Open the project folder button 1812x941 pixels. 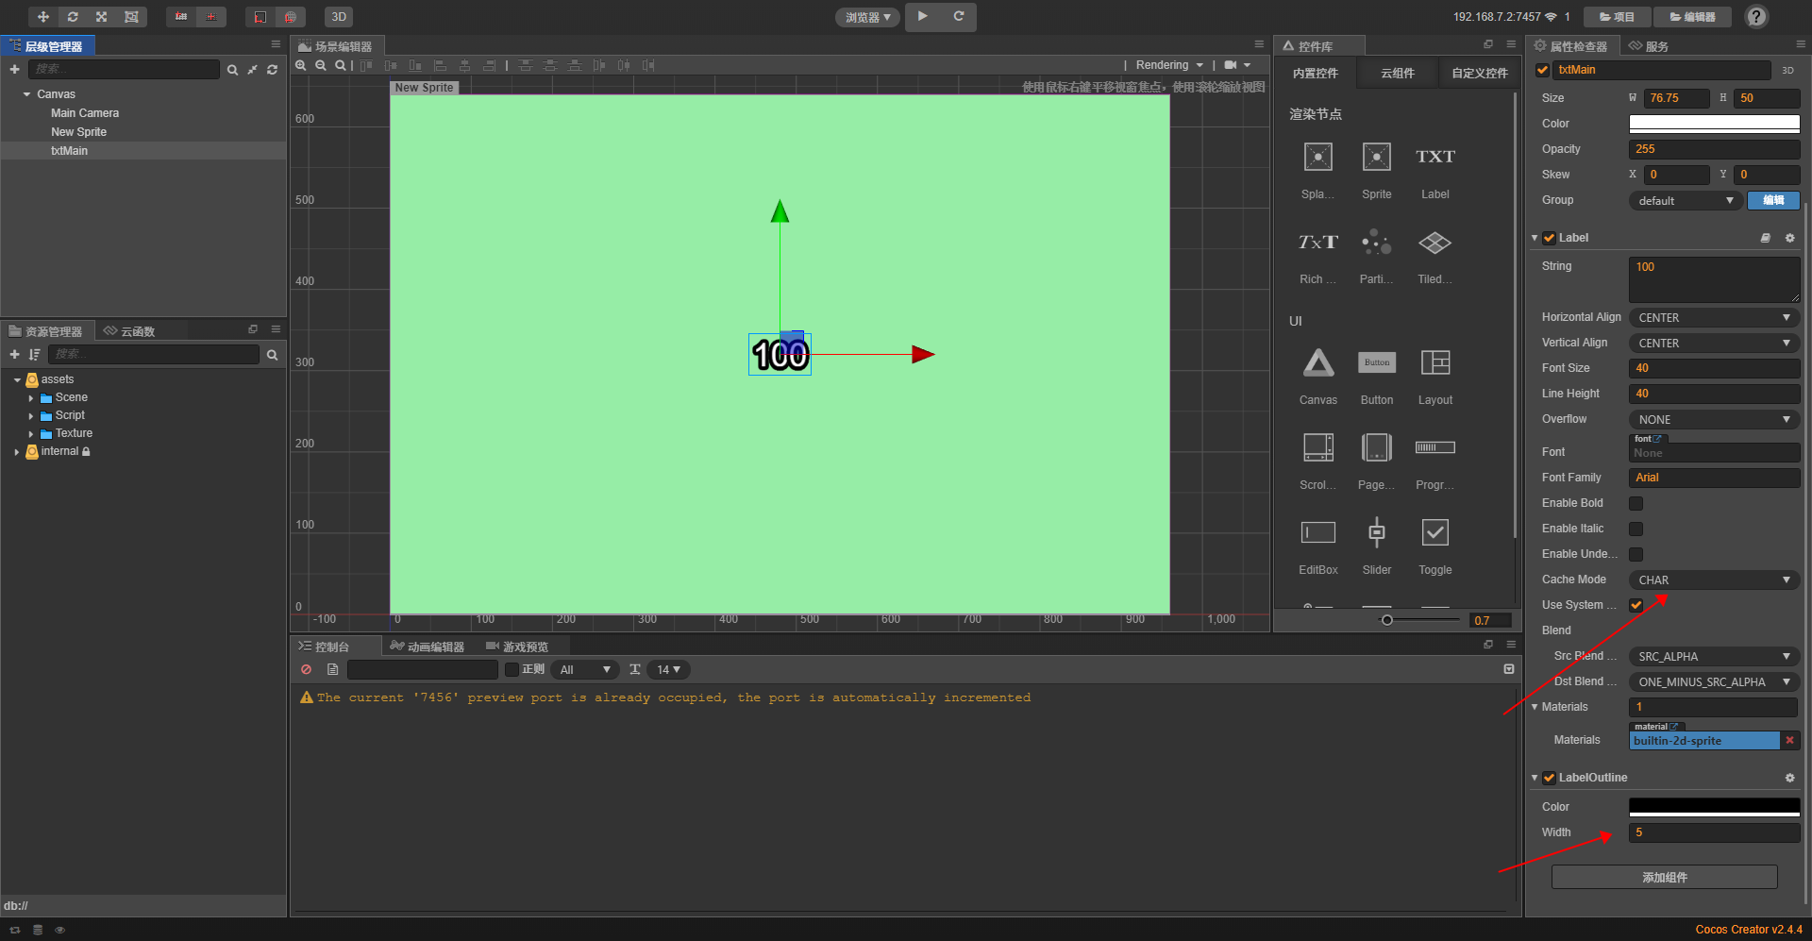pyautogui.click(x=1618, y=17)
